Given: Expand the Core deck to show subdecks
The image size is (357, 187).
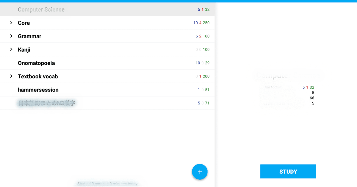Looking at the screenshot, I should pos(11,23).
